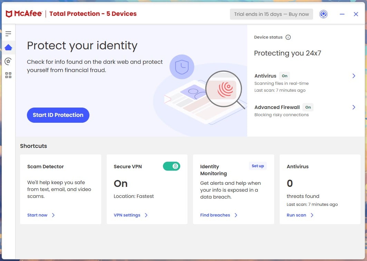Click the 'Device status' label
The width and height of the screenshot is (367, 261).
coord(268,37)
